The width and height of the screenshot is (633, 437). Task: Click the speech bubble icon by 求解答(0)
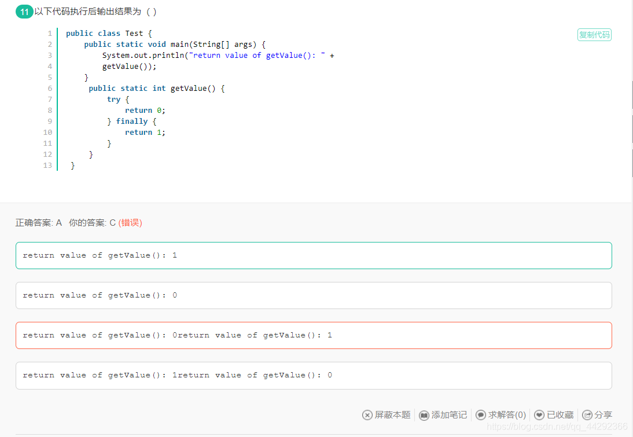(x=481, y=415)
